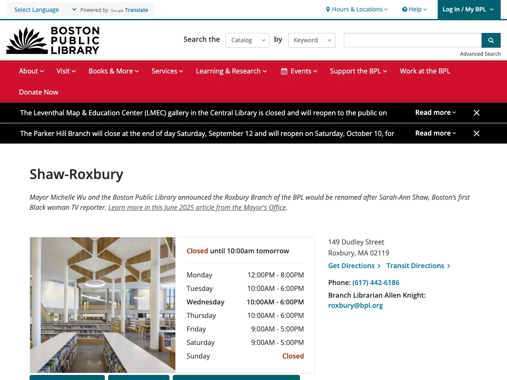Image resolution: width=507 pixels, height=380 pixels.
Task: Click the Friday 9:00AM - 5:00PM hours row
Action: [245, 329]
